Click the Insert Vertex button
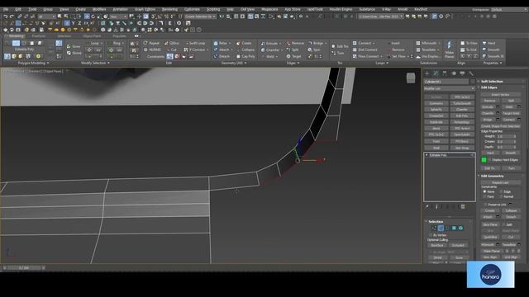Viewport: 529px width, 297px height. pos(501,95)
